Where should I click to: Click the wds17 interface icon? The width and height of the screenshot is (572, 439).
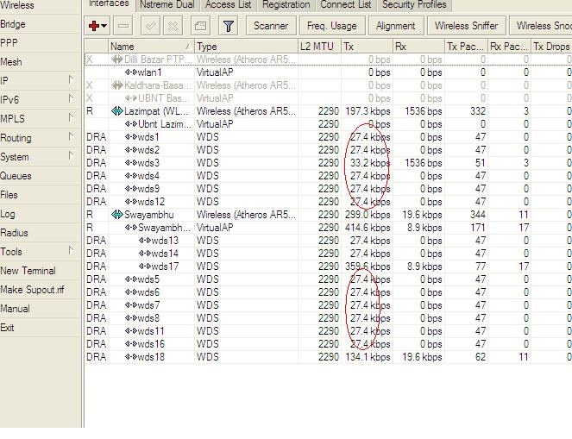point(144,267)
